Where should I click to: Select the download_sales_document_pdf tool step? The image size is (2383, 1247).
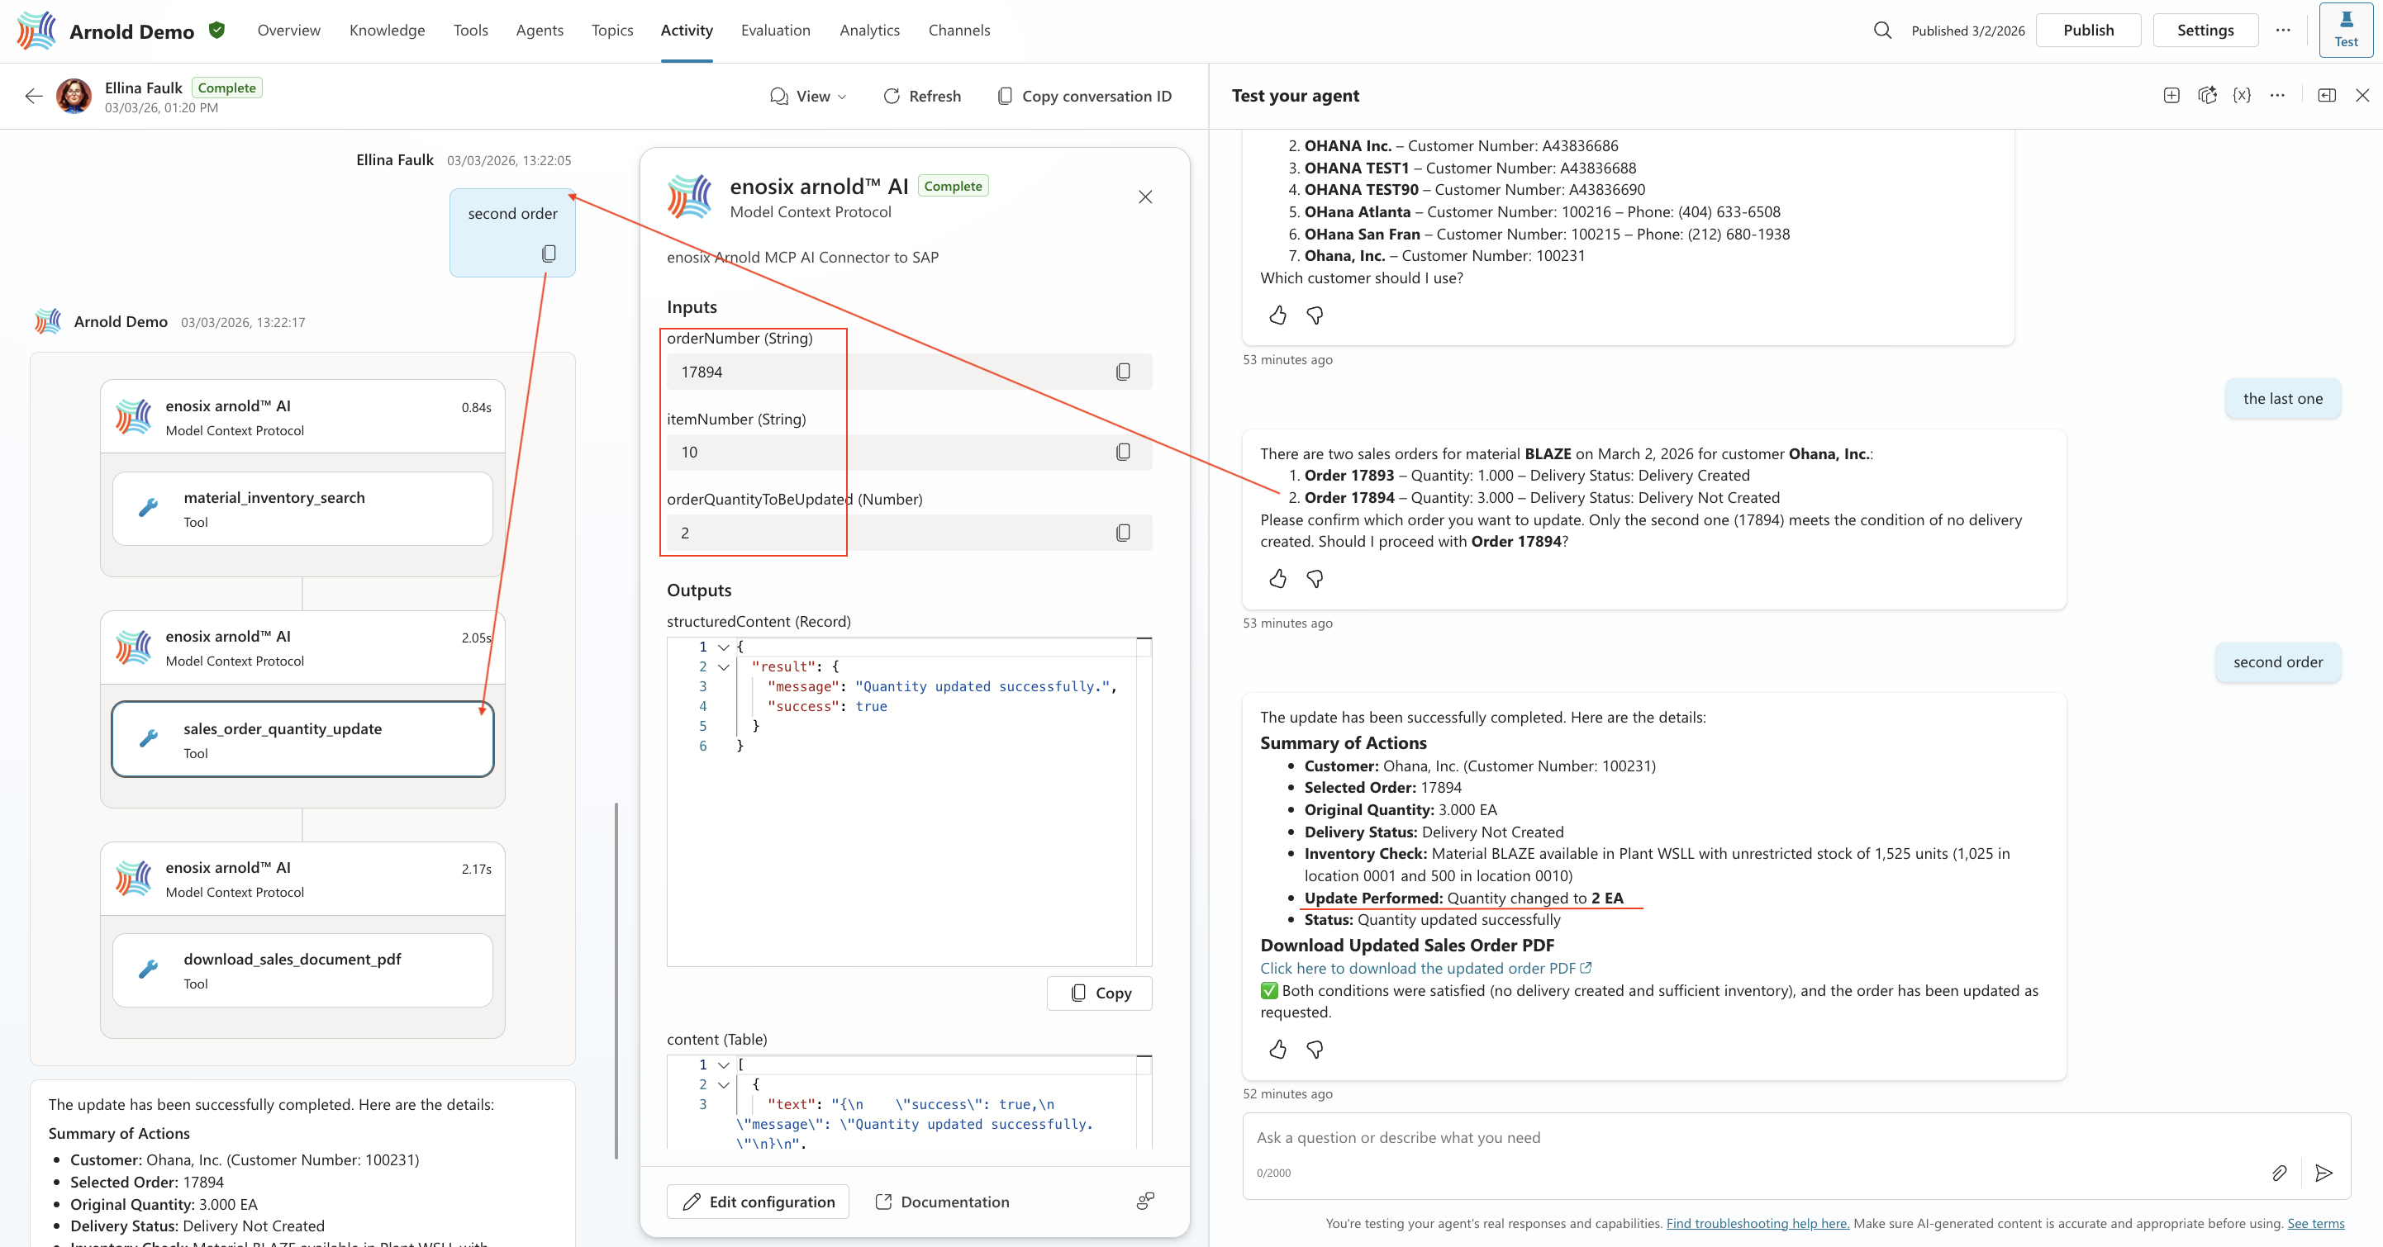tap(302, 970)
